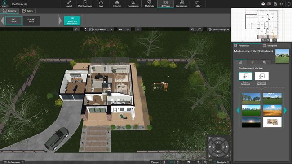Choose the scattered trees background thumbnail
The height and width of the screenshot is (164, 292).
(251, 98)
